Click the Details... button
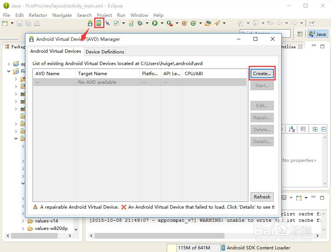331x252 pixels. [262, 142]
